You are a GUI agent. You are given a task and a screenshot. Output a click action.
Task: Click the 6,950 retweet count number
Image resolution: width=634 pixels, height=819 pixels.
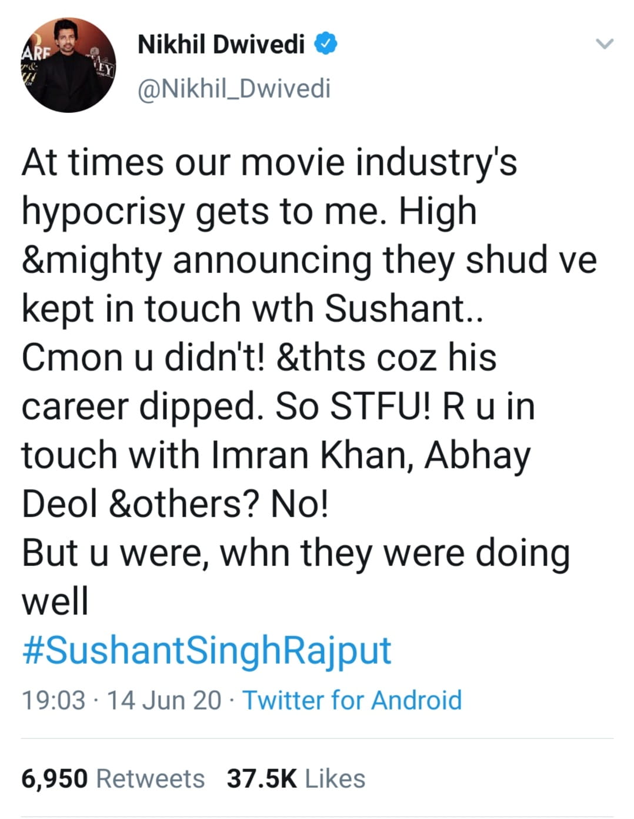[54, 778]
